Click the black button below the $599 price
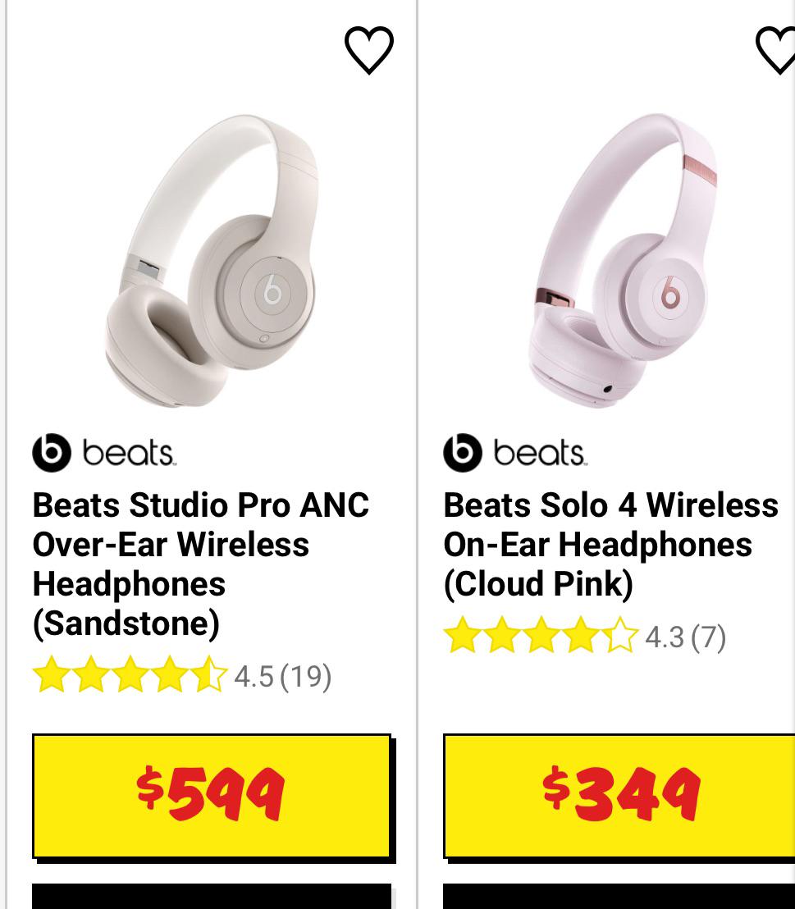The width and height of the screenshot is (795, 909). click(211, 896)
